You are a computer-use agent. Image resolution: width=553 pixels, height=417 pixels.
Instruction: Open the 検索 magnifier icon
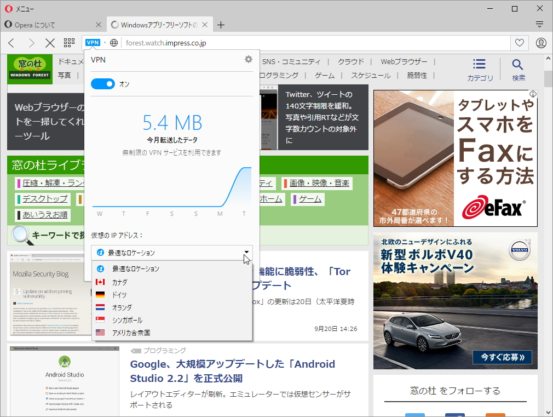click(518, 70)
